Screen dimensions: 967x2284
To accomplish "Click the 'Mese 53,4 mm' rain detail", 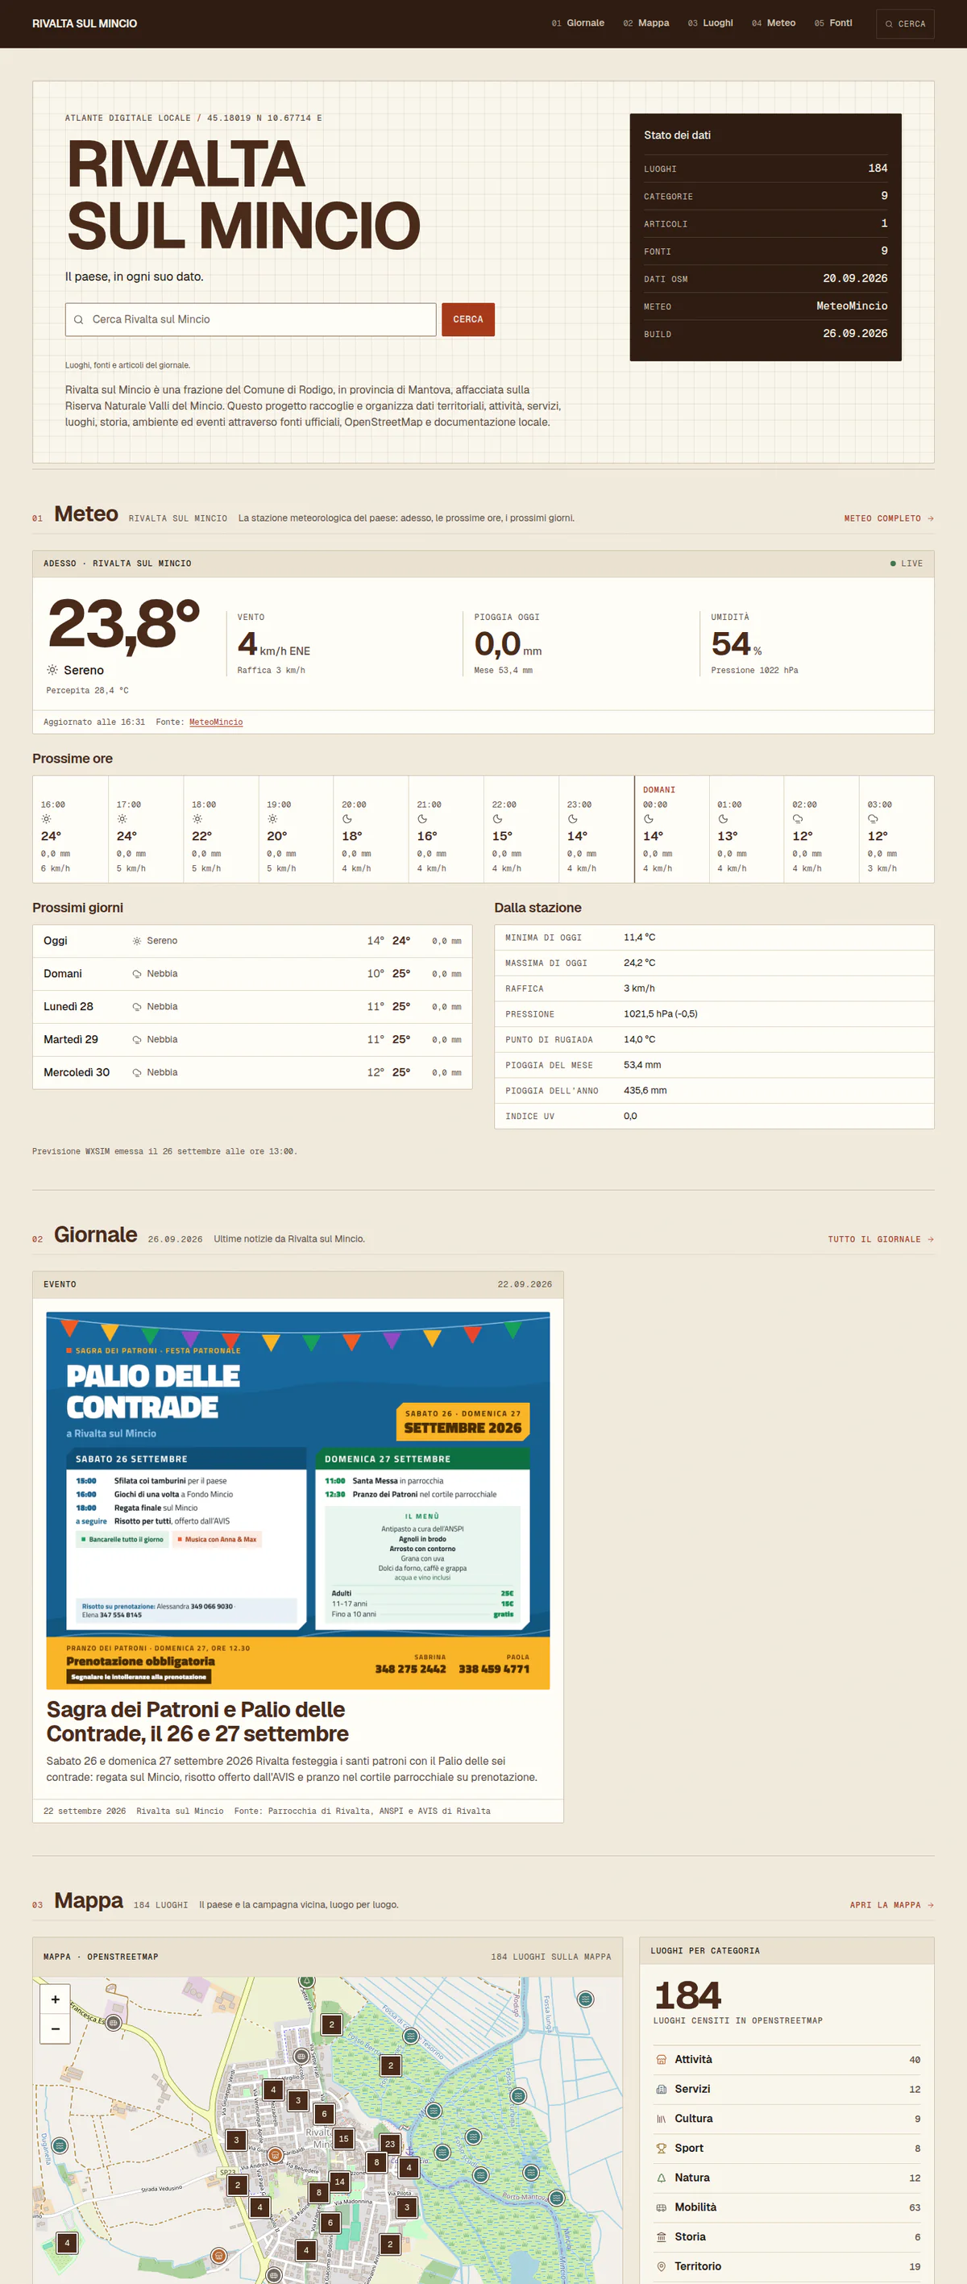I will tap(504, 670).
